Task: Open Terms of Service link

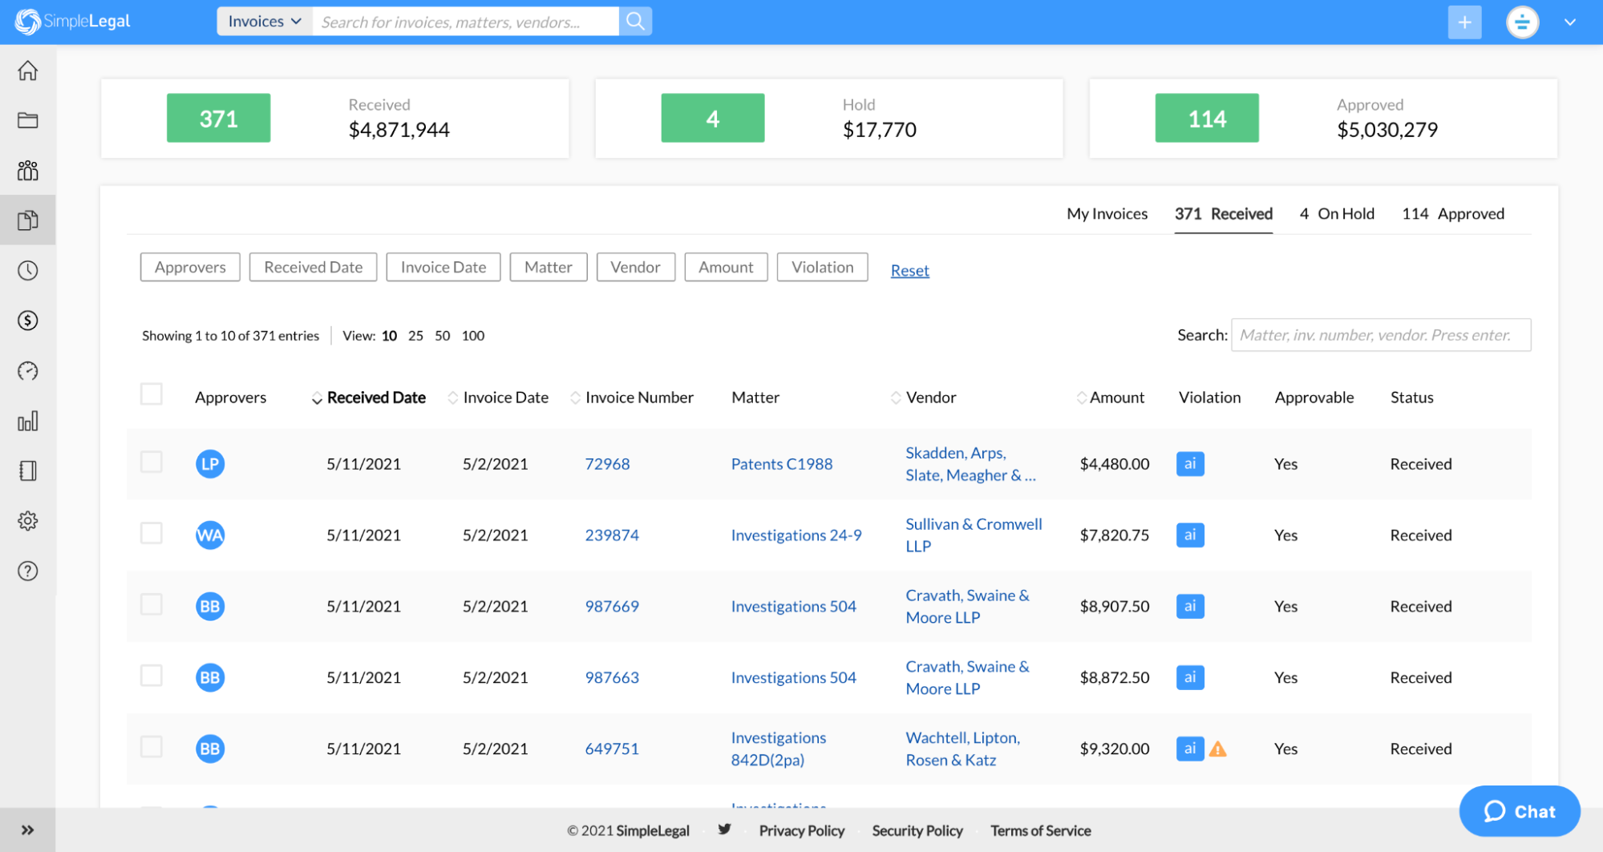Action: click(x=1040, y=830)
